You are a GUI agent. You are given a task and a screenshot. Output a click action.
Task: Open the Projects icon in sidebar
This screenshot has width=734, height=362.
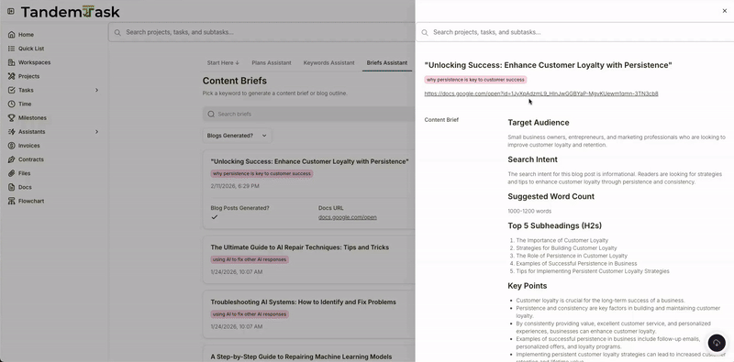[x=11, y=76]
